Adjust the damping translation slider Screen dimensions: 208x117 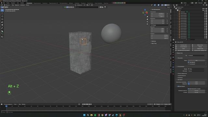point(196,82)
